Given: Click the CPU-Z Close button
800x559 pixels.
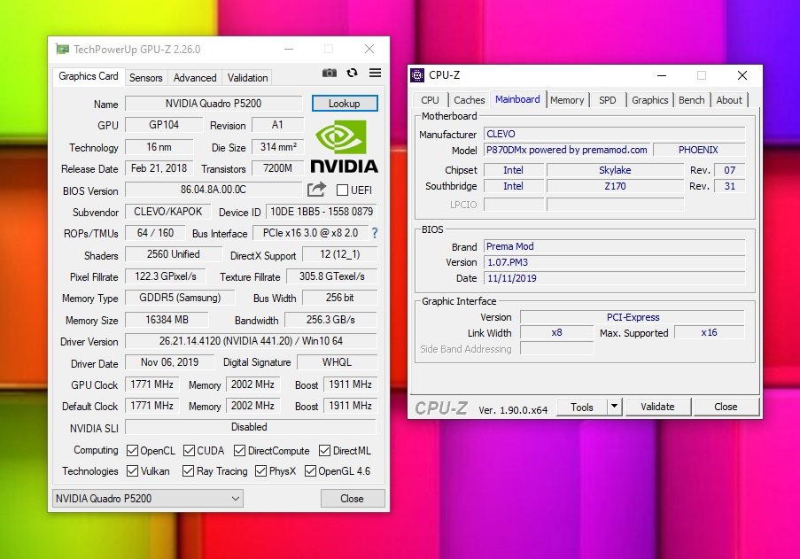Looking at the screenshot, I should coord(726,407).
